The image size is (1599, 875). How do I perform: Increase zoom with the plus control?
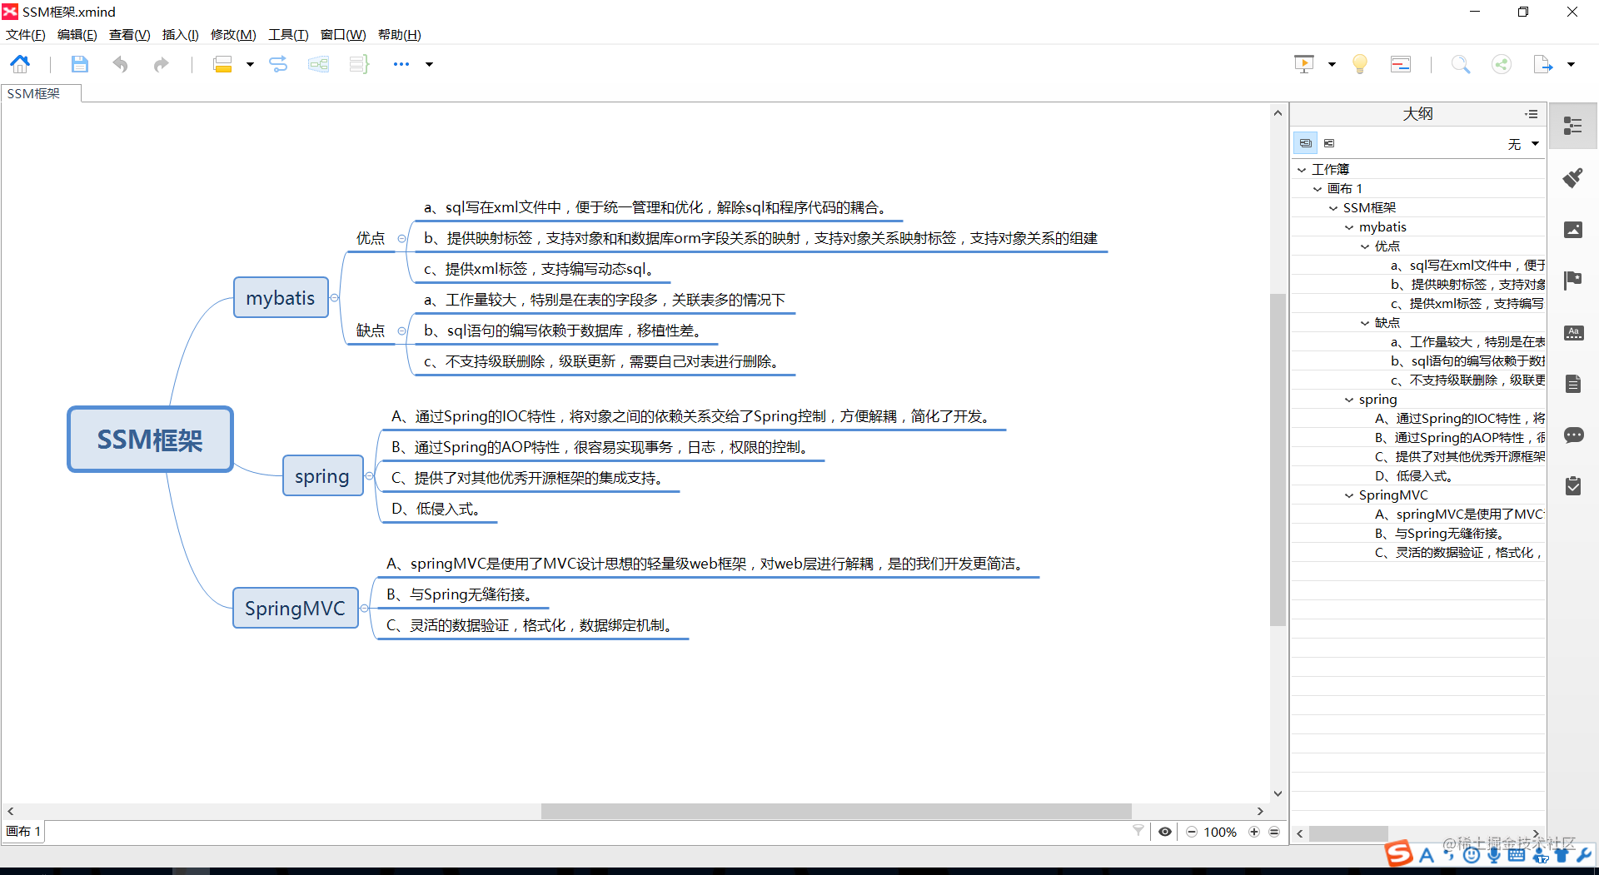(x=1256, y=832)
